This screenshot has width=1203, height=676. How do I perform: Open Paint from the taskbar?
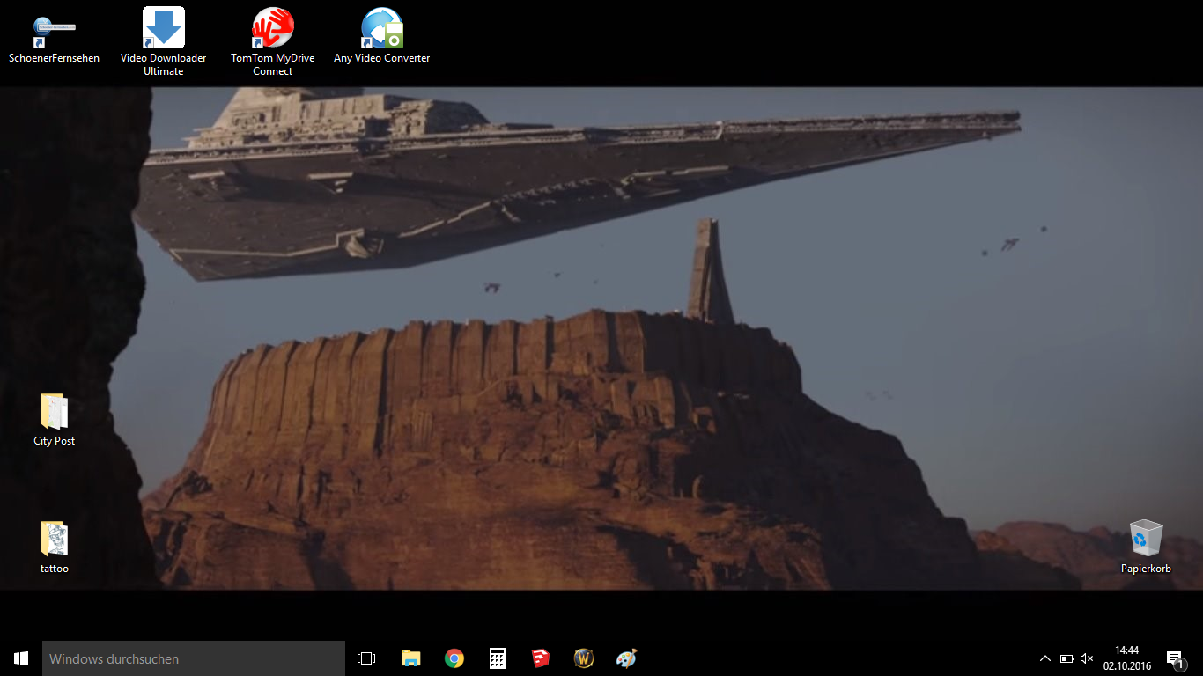[x=626, y=658]
